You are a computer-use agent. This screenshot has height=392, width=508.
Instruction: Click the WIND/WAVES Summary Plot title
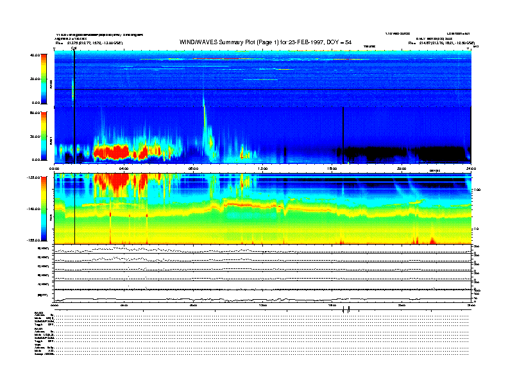point(266,42)
